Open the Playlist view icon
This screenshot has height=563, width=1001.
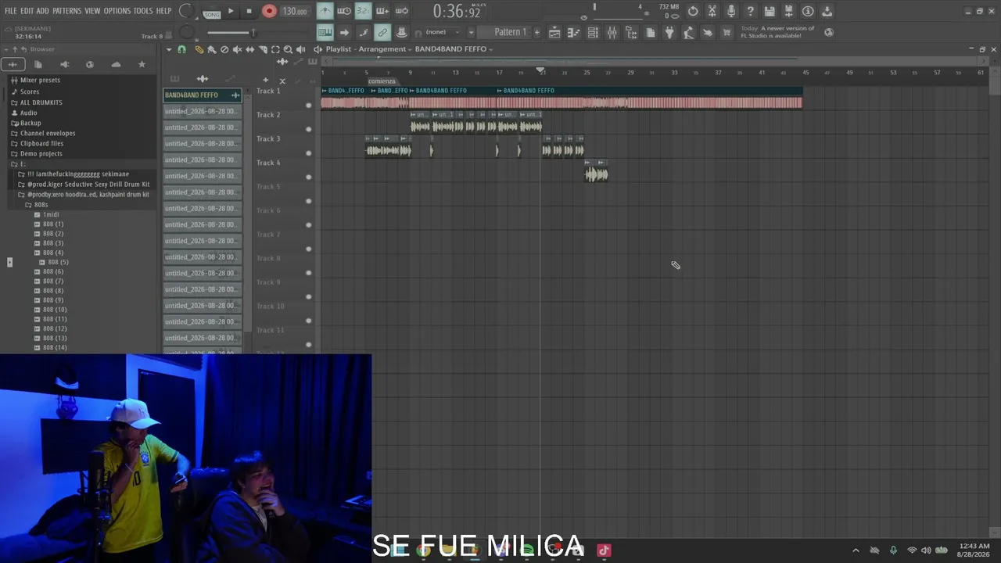(554, 32)
